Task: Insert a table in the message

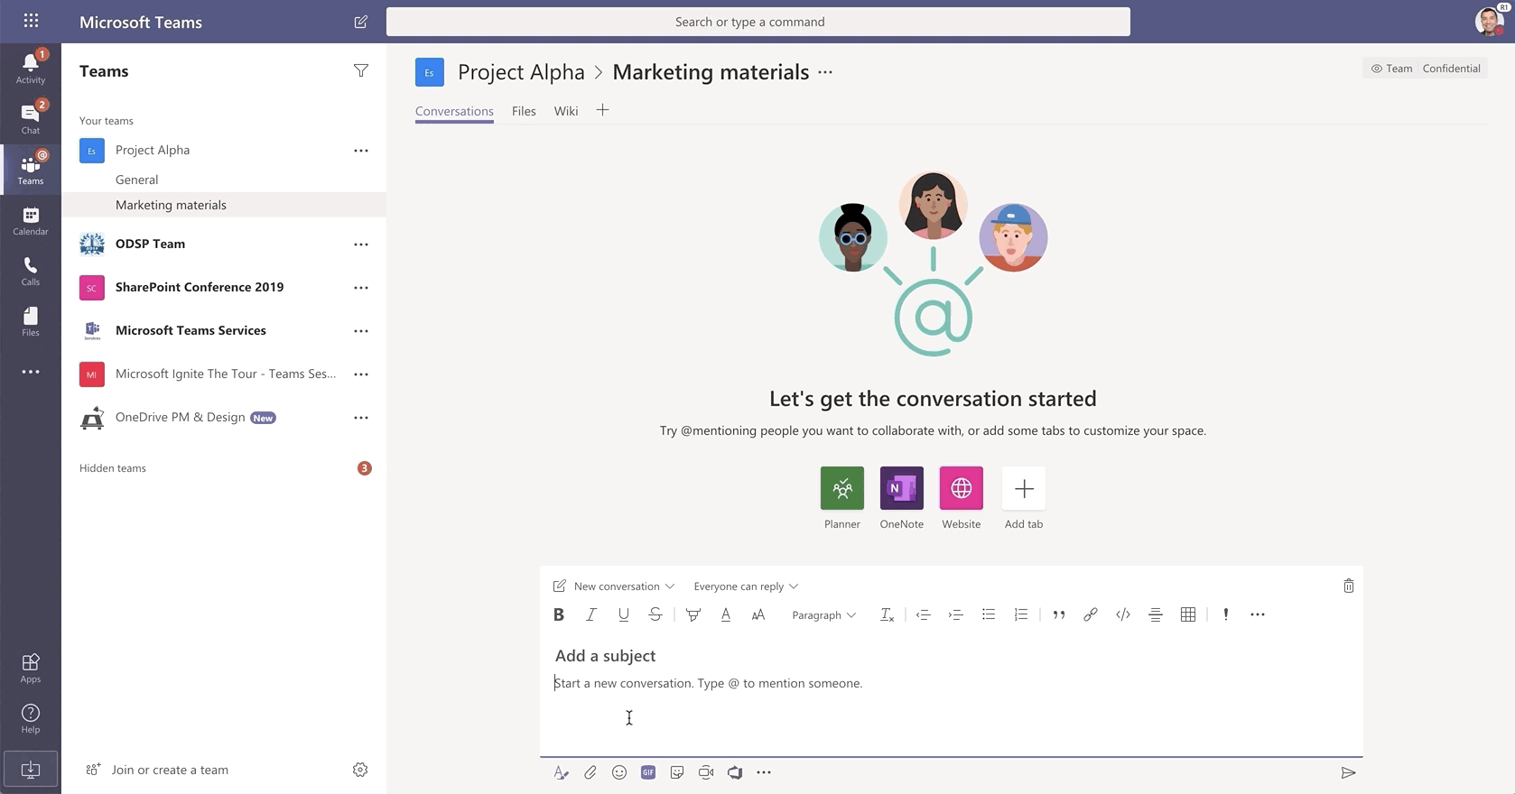Action: tap(1188, 614)
